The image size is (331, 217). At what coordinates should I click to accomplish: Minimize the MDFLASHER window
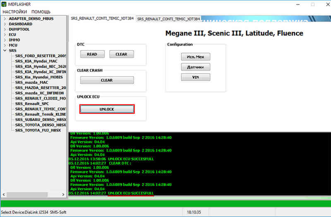[298, 5]
